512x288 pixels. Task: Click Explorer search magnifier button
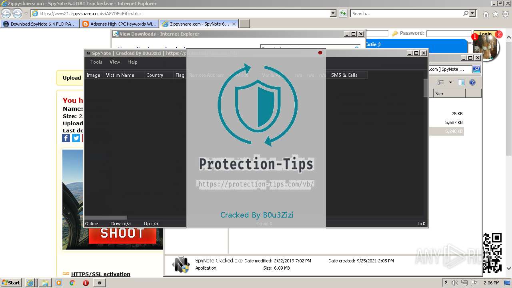(476, 69)
